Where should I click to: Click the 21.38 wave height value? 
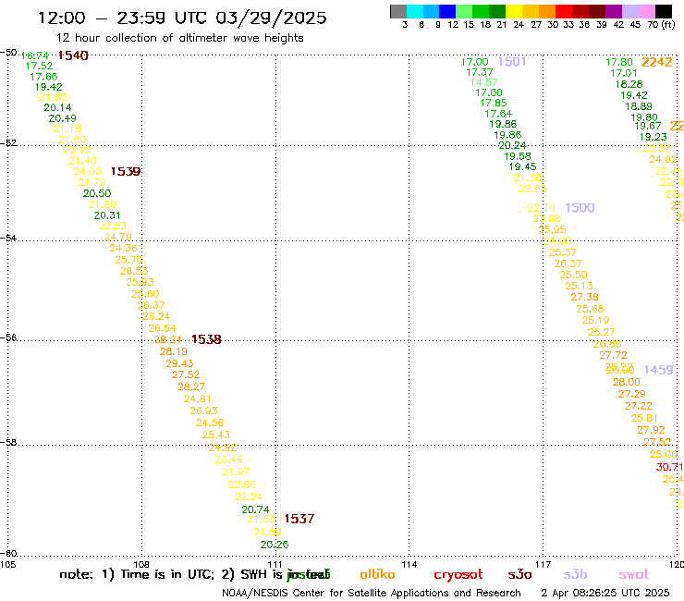tap(528, 178)
